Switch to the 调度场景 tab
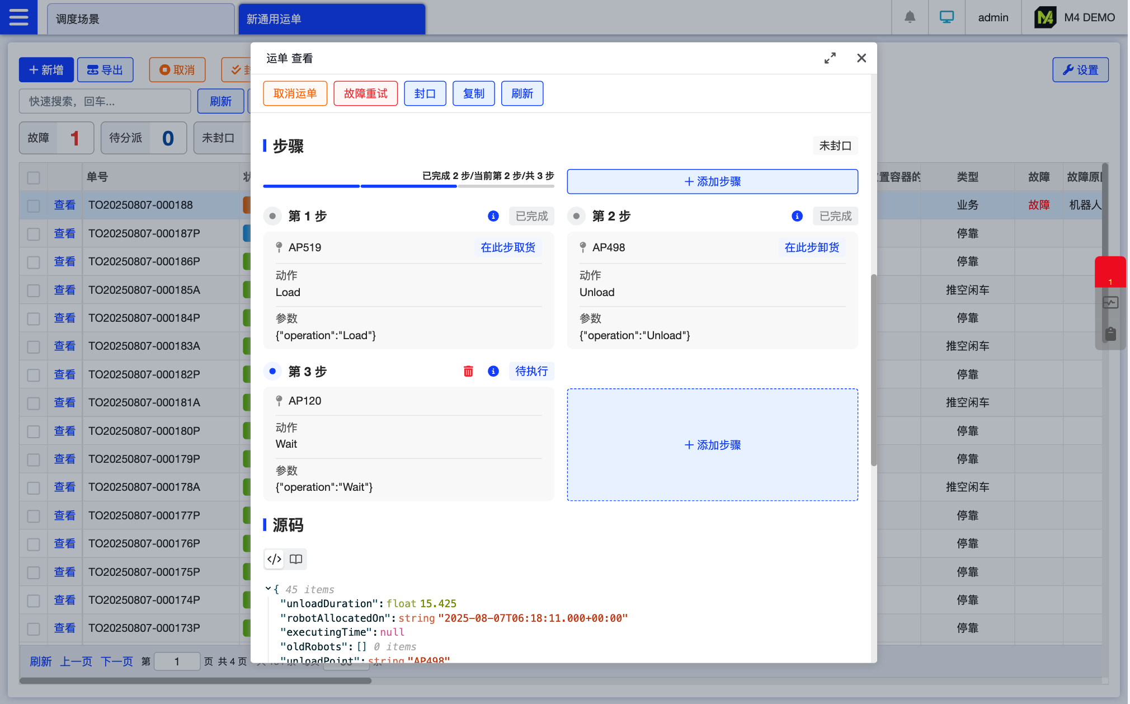This screenshot has width=1130, height=704. (140, 19)
